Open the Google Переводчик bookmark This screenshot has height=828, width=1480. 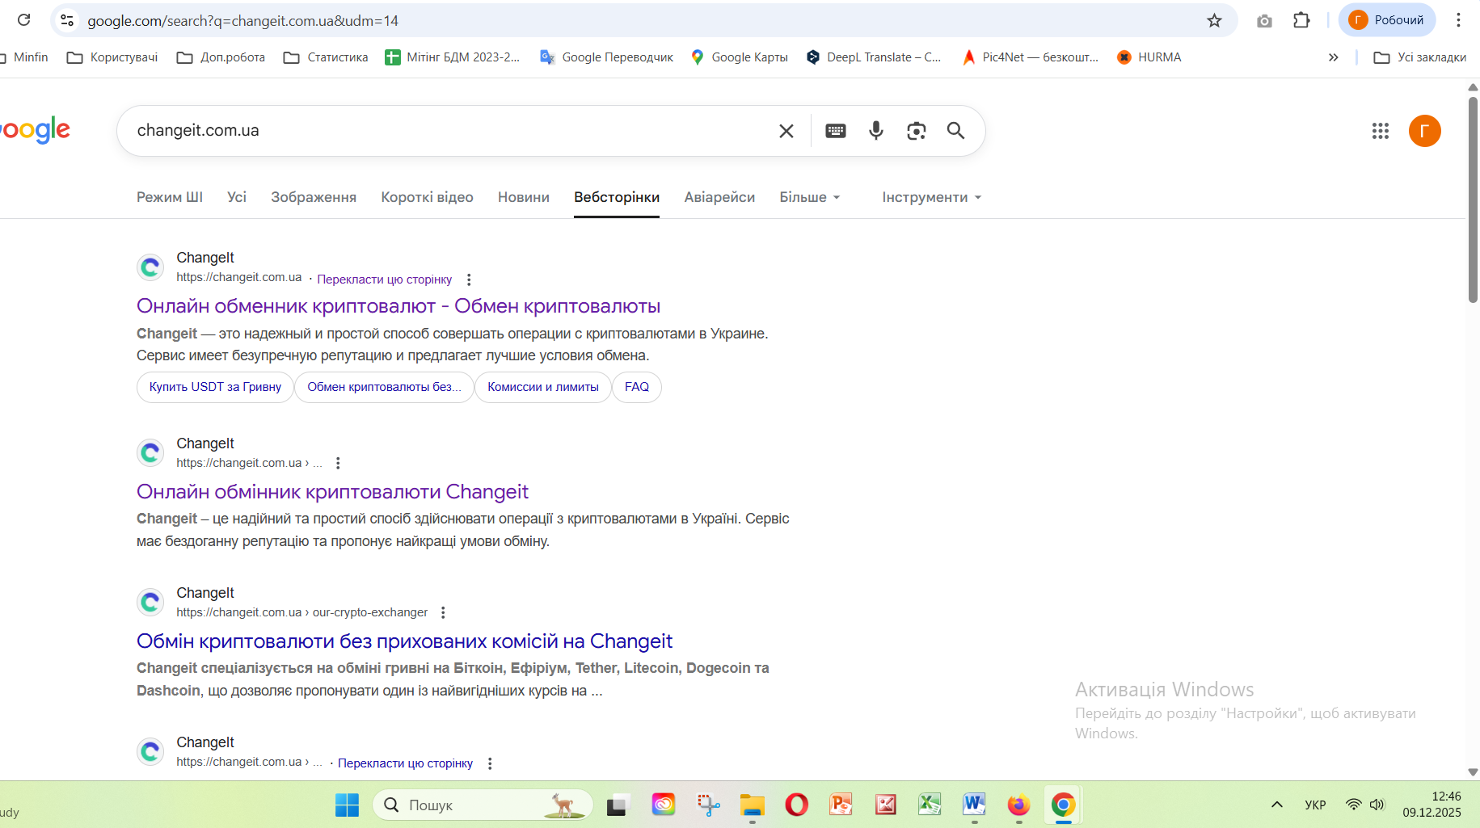pyautogui.click(x=606, y=57)
